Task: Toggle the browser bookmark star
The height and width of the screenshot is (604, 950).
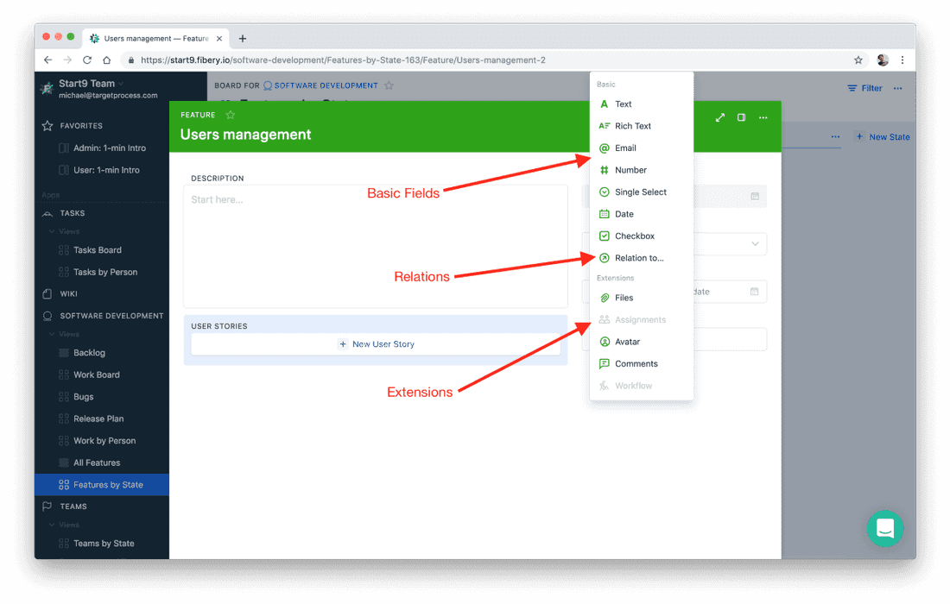Action: coord(858,60)
